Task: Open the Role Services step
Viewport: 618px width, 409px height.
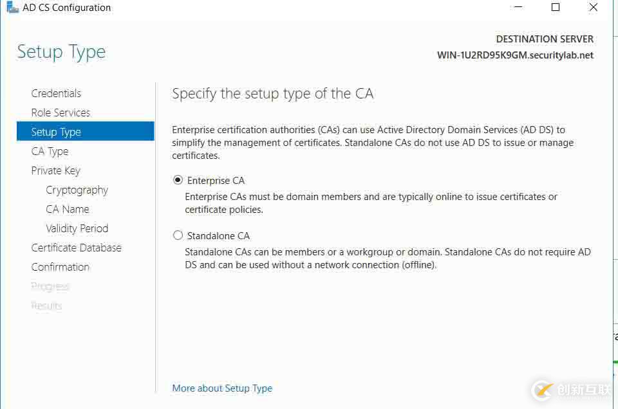Action: pyautogui.click(x=61, y=113)
